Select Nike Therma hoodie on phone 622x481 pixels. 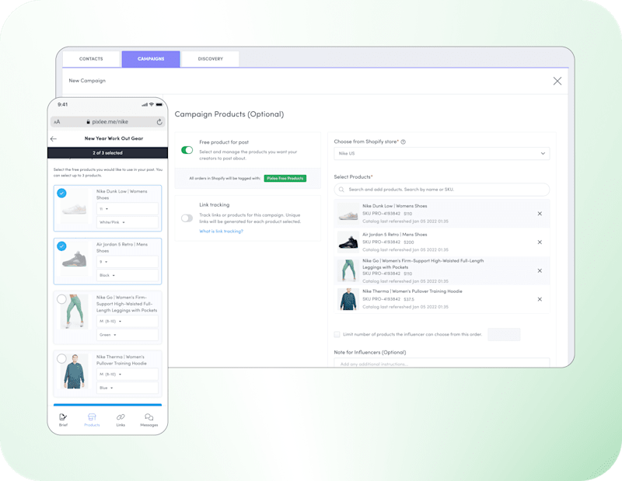[x=61, y=358]
